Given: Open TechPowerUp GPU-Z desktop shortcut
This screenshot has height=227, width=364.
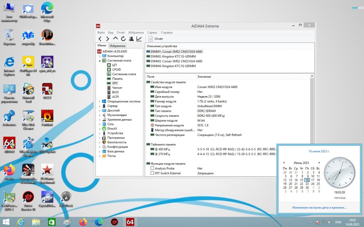Looking at the screenshot, I should coord(9,201).
